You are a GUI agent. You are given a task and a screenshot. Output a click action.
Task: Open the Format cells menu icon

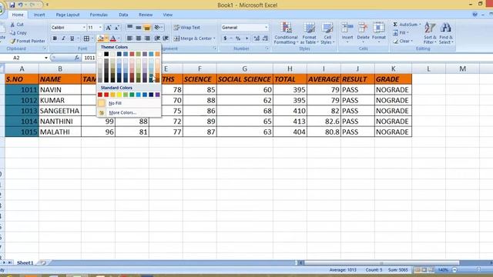379,28
